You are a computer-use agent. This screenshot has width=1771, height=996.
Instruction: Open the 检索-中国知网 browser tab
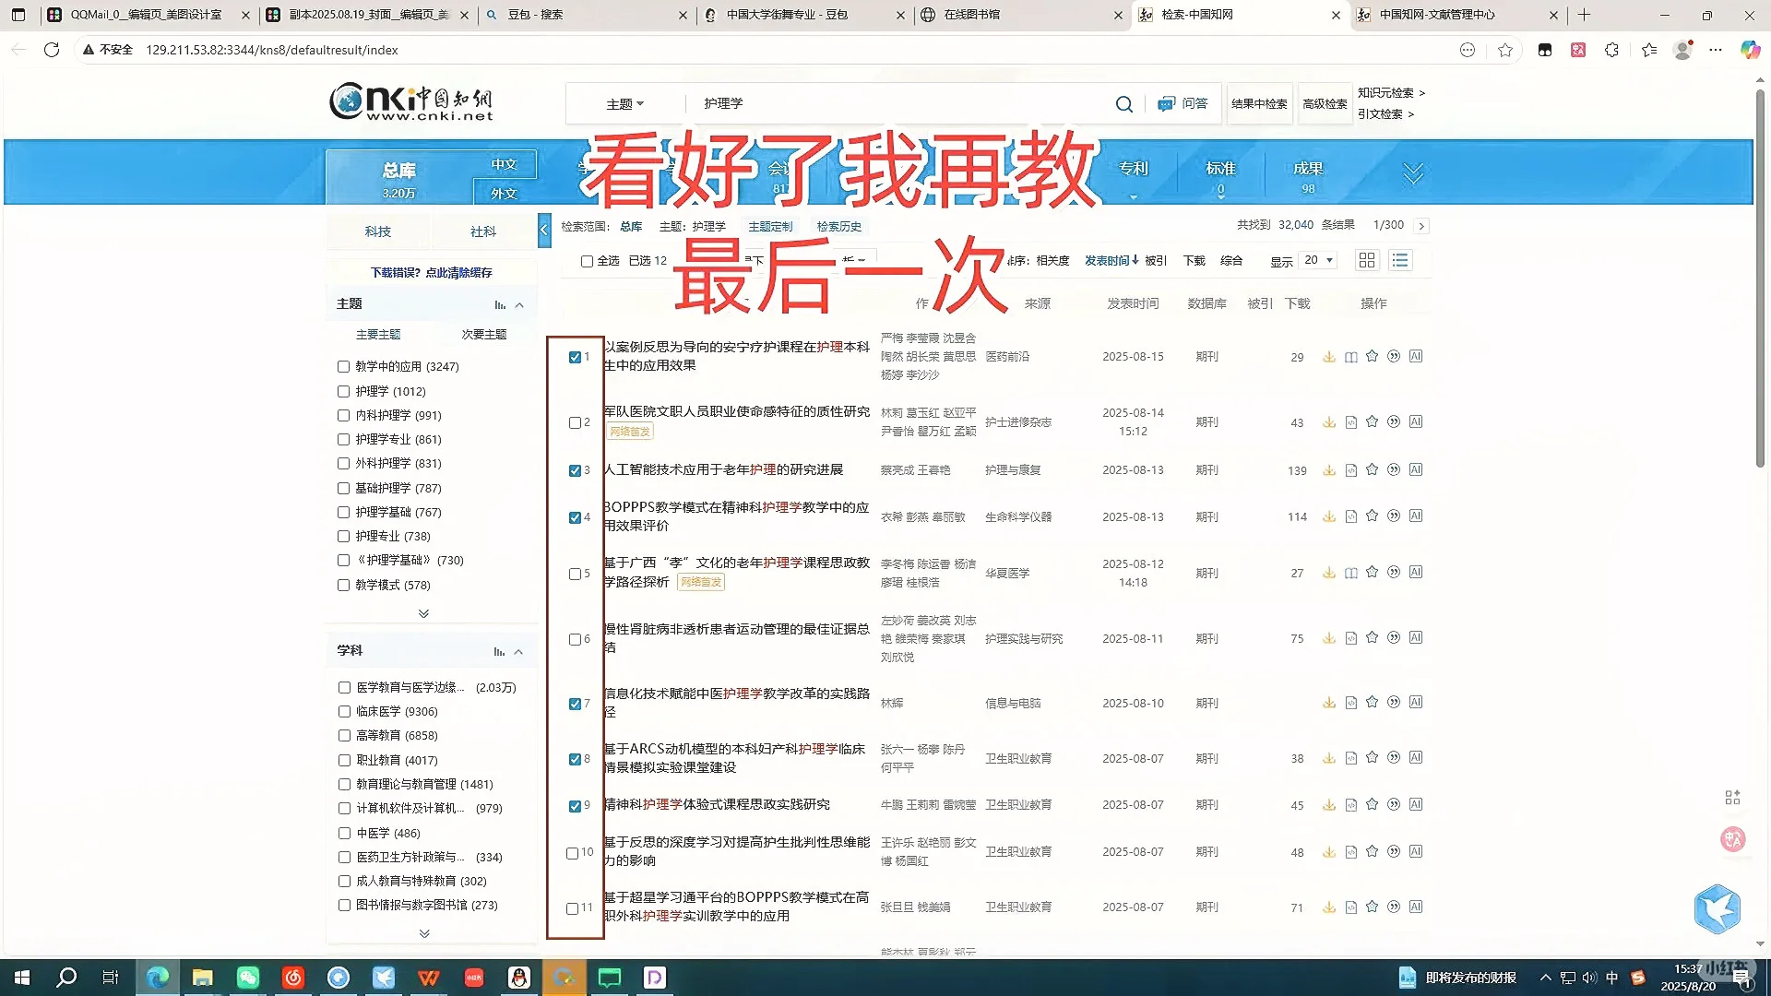tap(1199, 15)
